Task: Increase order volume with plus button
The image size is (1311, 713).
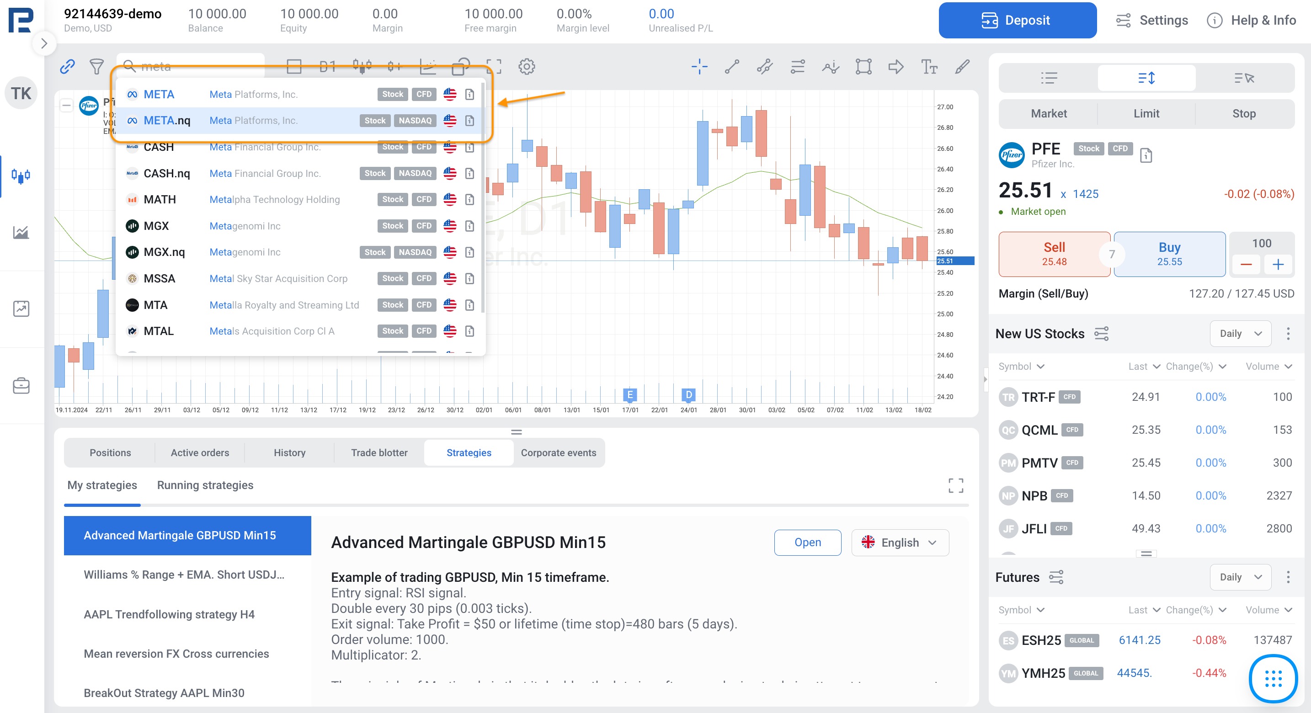Action: coord(1278,265)
